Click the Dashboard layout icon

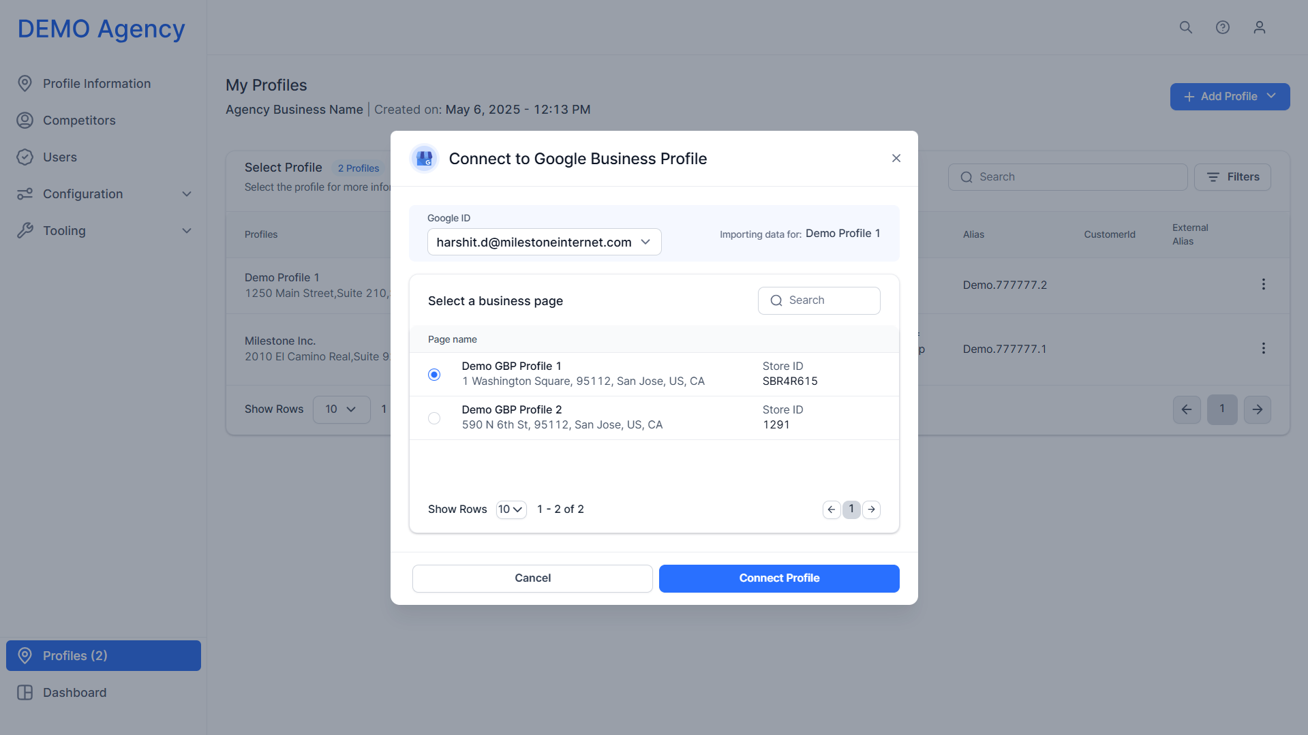click(x=25, y=693)
